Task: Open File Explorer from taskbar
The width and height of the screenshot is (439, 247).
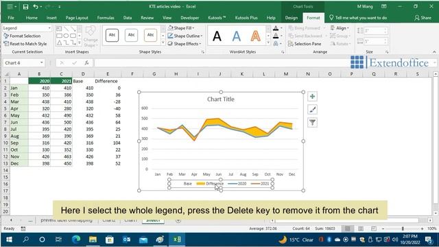Action: [x=93, y=239]
